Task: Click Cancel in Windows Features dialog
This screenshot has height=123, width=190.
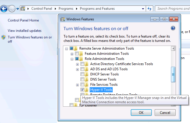Action: (x=165, y=113)
